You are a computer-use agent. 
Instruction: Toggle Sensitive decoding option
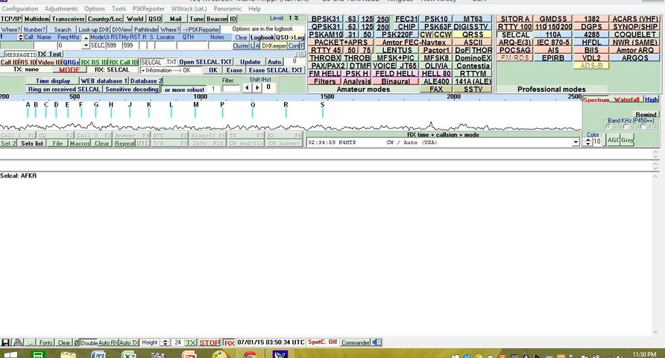tap(131, 89)
